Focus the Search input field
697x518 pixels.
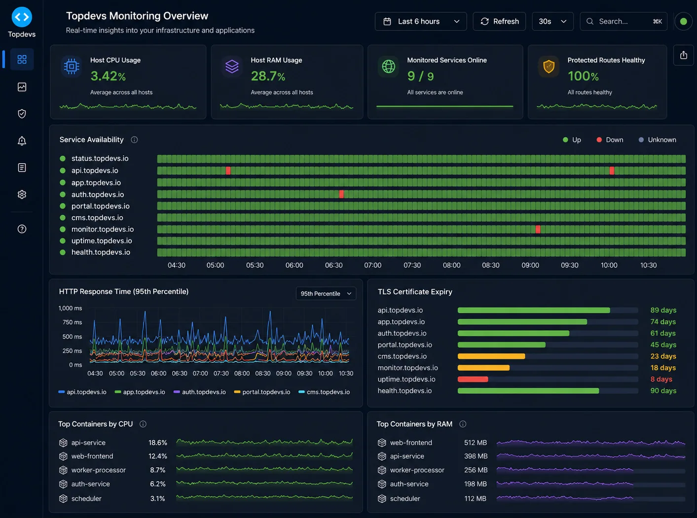tap(624, 21)
